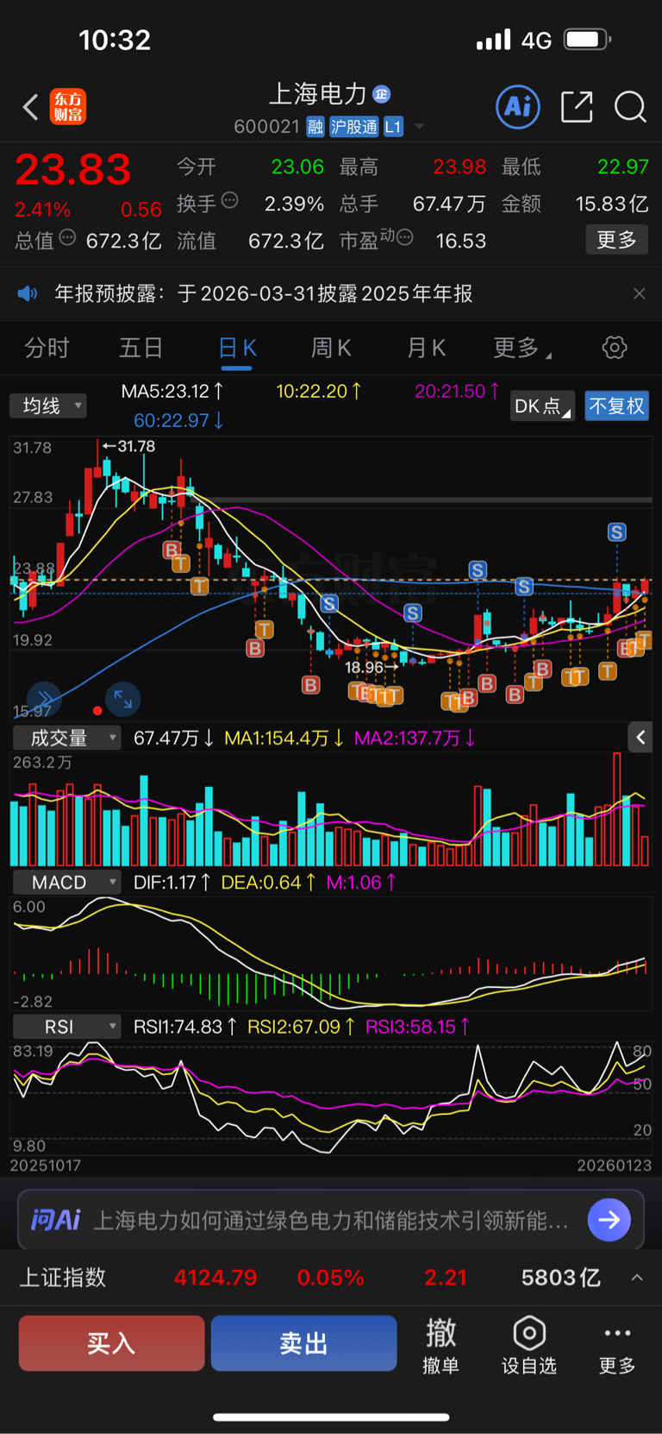Toggle the 不复权 adjustment option

(x=617, y=406)
